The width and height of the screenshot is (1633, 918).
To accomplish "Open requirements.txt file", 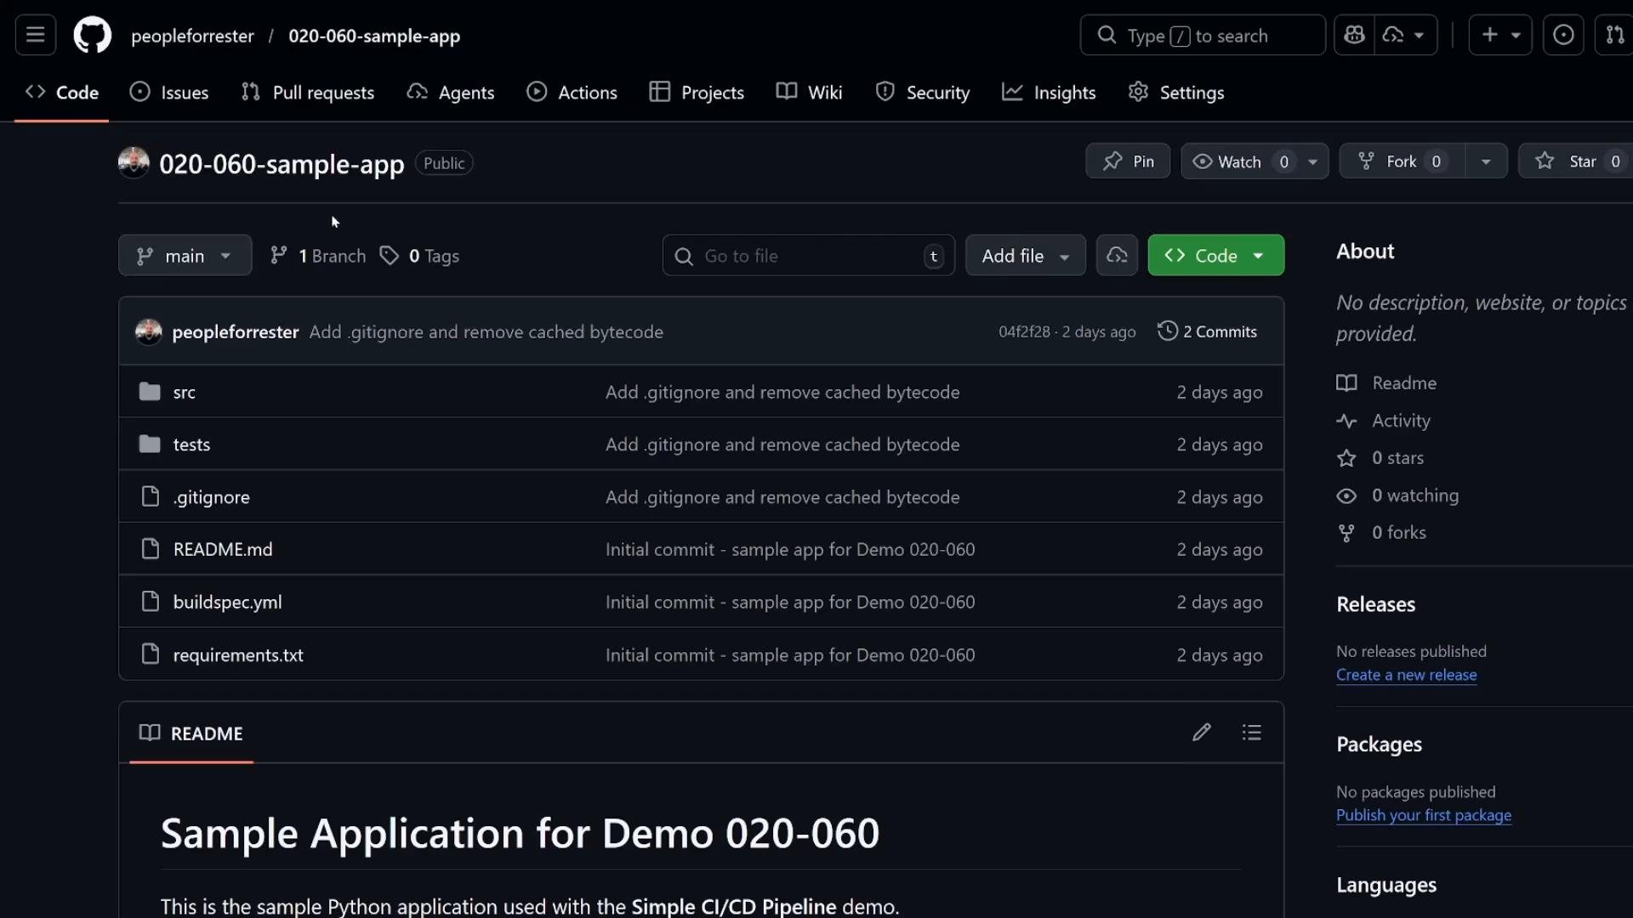I will click(x=238, y=654).
